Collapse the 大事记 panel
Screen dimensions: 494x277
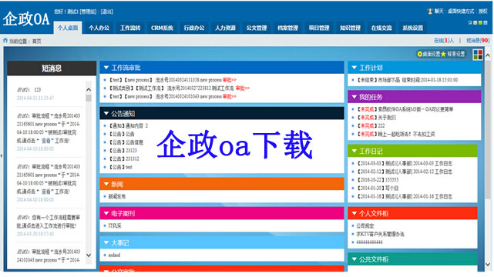click(106, 242)
